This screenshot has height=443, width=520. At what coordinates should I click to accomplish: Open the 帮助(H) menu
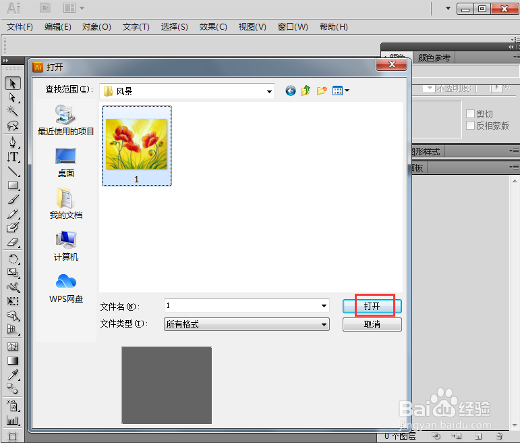click(x=334, y=27)
